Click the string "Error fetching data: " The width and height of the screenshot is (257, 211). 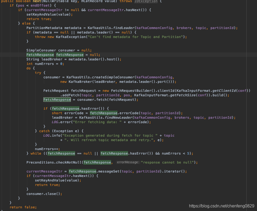click(x=97, y=122)
